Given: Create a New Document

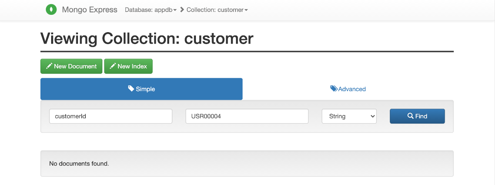Looking at the screenshot, I should (71, 66).
